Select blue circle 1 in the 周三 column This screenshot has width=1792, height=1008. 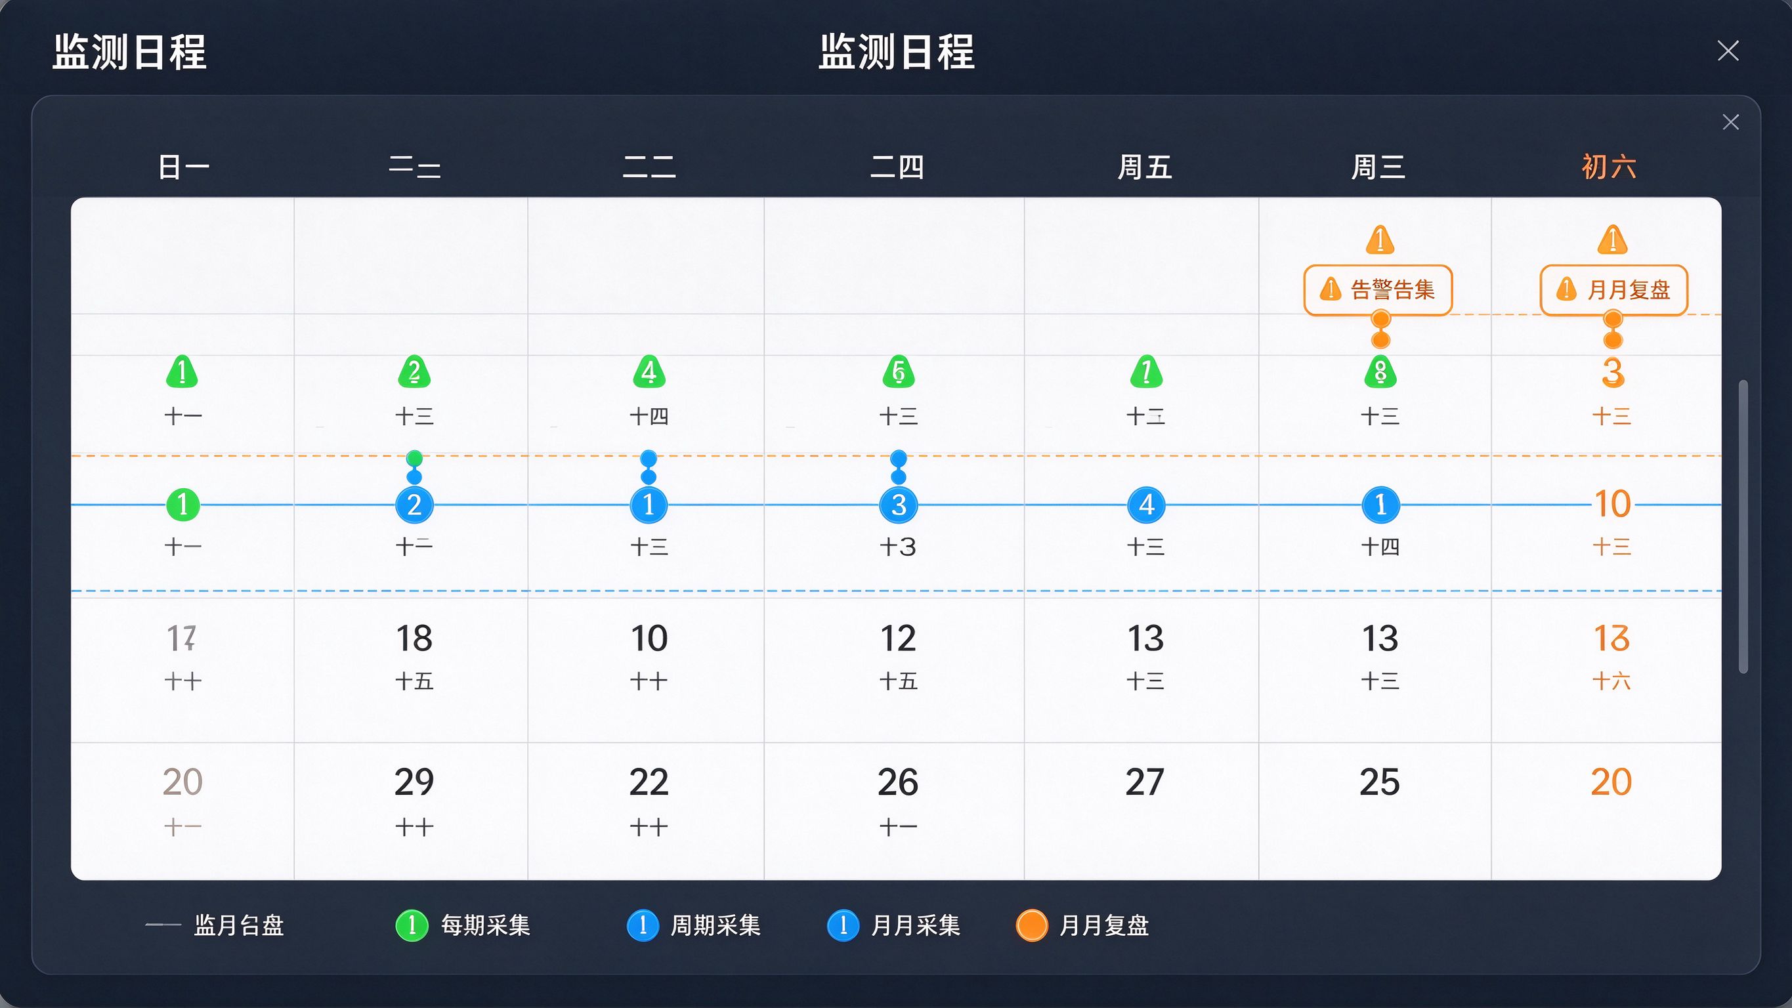(x=1380, y=505)
